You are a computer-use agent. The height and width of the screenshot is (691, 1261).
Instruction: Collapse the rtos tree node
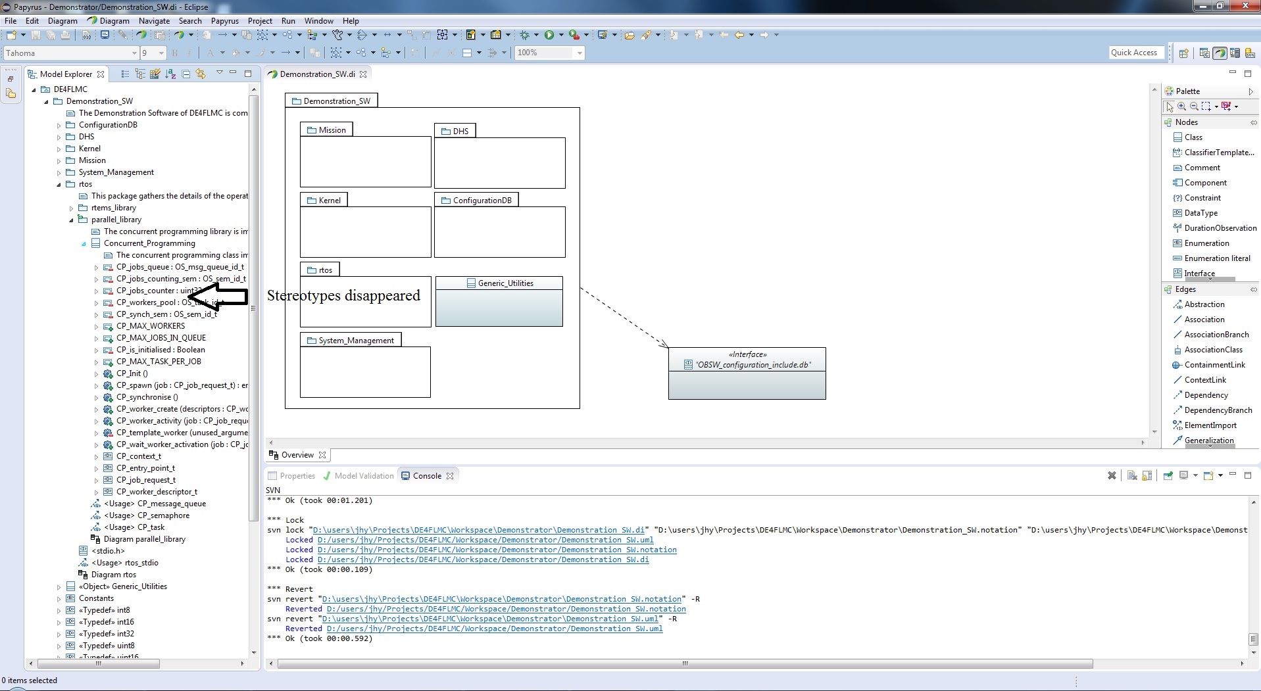[x=59, y=184]
